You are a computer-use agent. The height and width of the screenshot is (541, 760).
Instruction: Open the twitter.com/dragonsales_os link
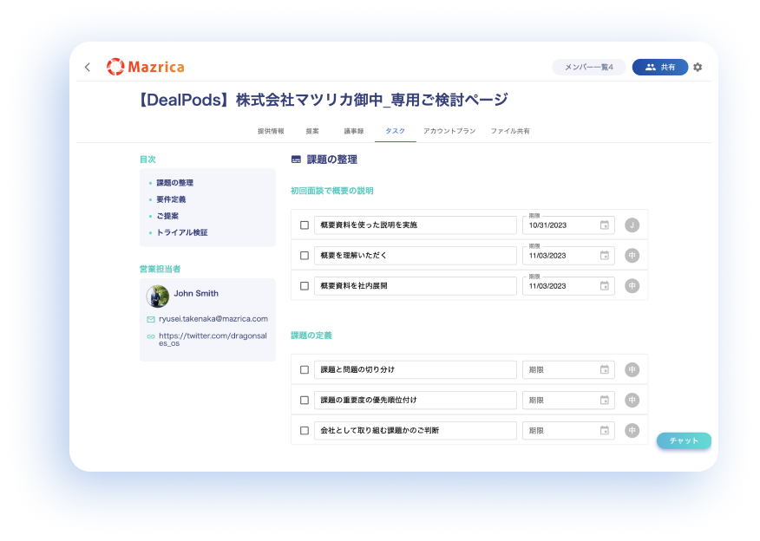213,340
